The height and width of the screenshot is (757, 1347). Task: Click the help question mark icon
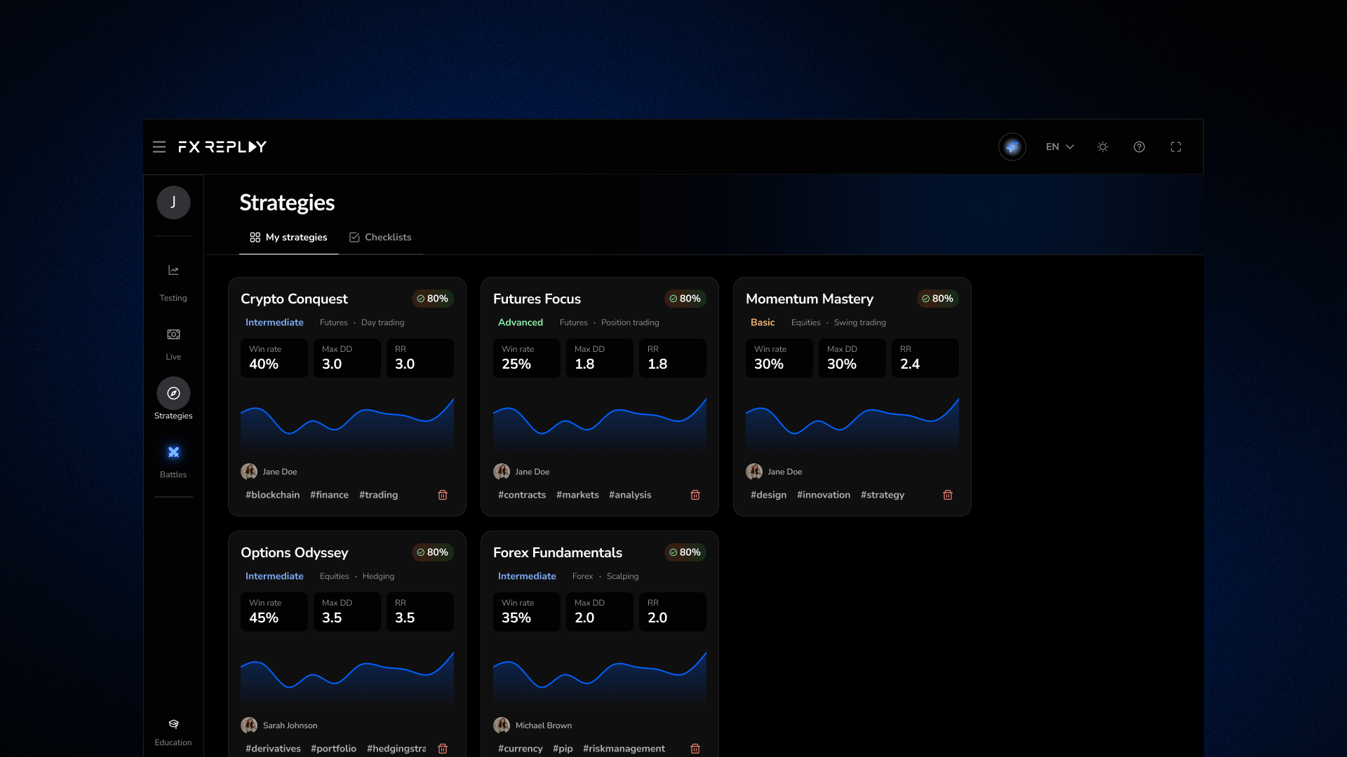[x=1139, y=147]
